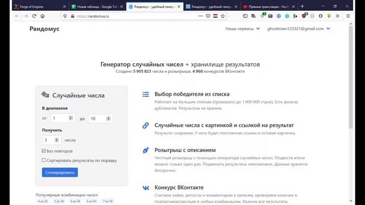Go back to the previous page
This screenshot has width=365, height=205.
pyautogui.click(x=17, y=16)
